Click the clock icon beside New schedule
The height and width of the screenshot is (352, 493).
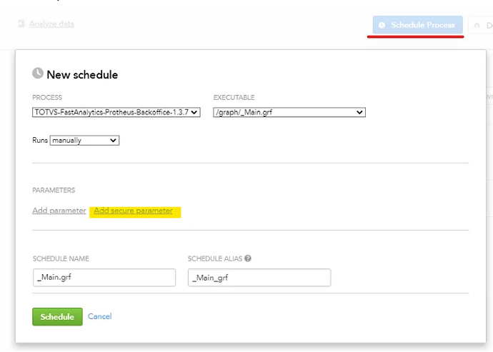(x=38, y=74)
